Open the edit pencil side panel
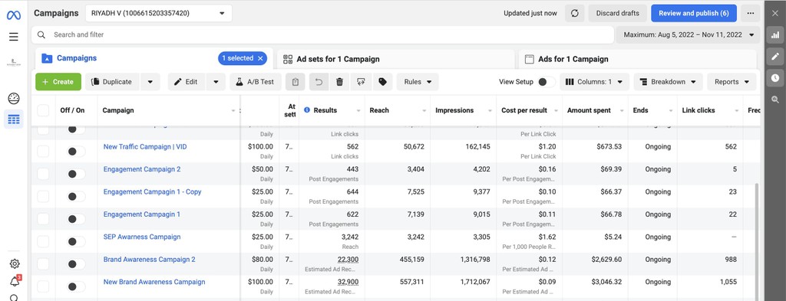 pos(775,57)
